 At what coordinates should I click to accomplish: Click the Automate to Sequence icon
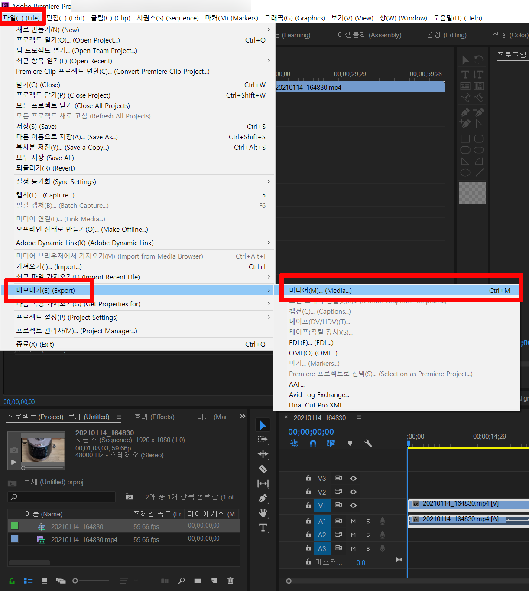coord(166,581)
